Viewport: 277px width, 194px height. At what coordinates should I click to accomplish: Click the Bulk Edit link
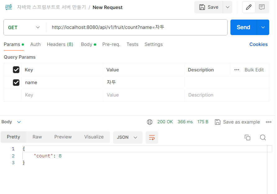[x=254, y=70]
